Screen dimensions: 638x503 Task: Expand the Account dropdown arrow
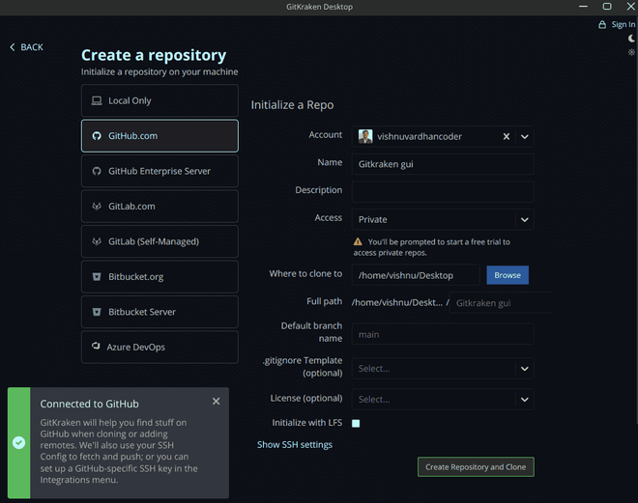(525, 137)
